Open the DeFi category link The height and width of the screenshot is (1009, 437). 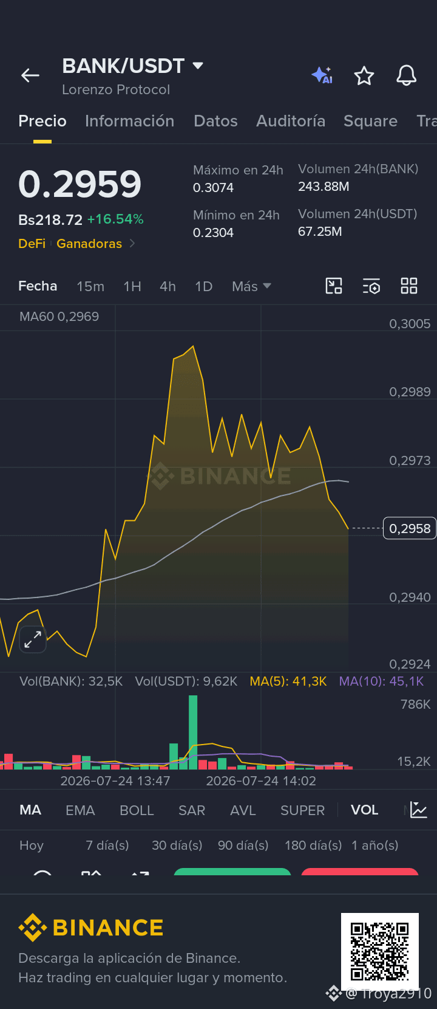tap(32, 244)
